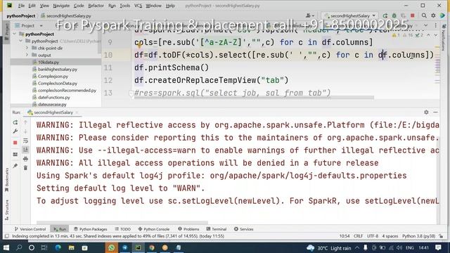Image resolution: width=450 pixels, height=253 pixels.
Task: Toggle the Project tool window stripe button
Action: click(x=6, y=32)
